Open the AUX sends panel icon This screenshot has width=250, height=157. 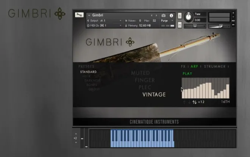click(233, 21)
